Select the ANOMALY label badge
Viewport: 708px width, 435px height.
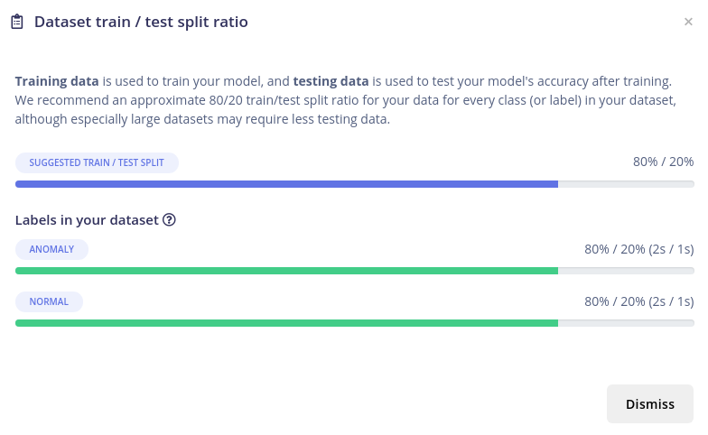point(51,249)
